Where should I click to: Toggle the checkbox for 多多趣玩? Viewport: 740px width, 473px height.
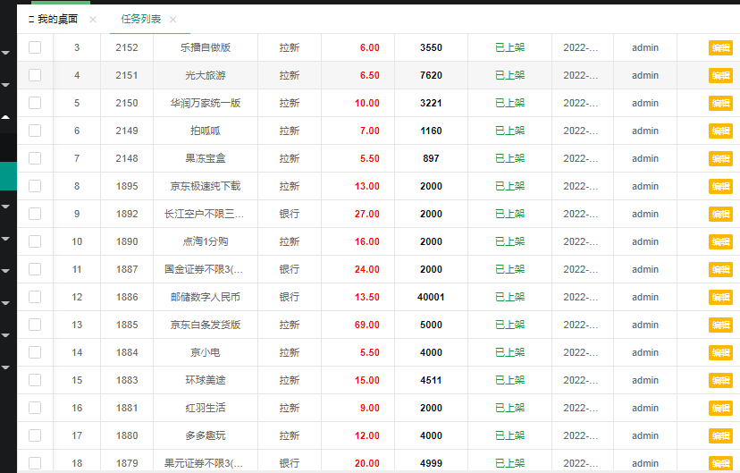pyautogui.click(x=35, y=435)
